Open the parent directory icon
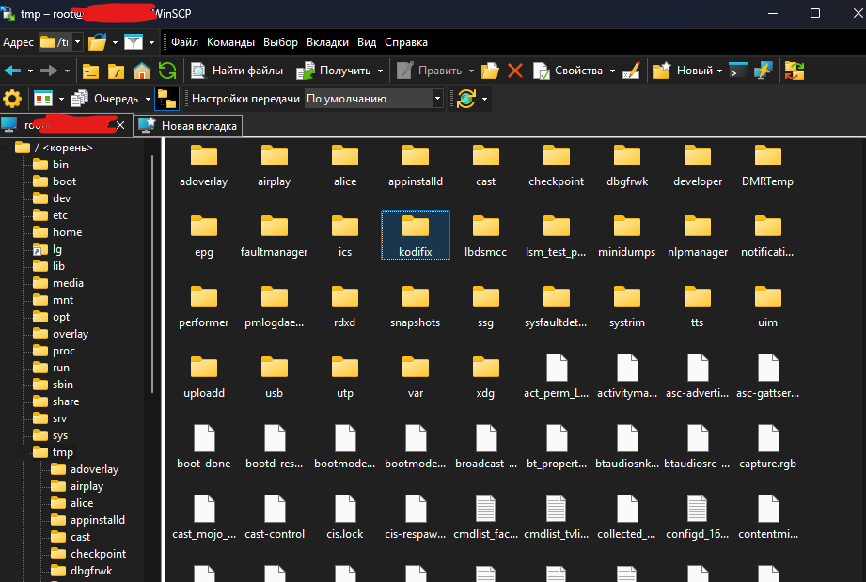 pos(91,71)
